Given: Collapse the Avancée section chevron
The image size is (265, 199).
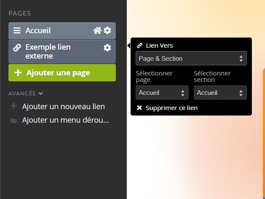Looking at the screenshot, I should click(x=41, y=94).
